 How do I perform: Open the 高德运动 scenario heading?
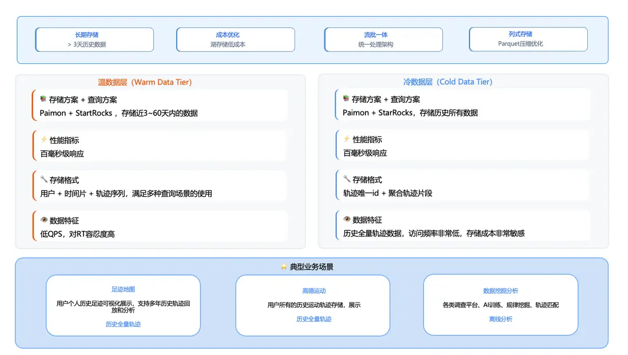(x=313, y=291)
